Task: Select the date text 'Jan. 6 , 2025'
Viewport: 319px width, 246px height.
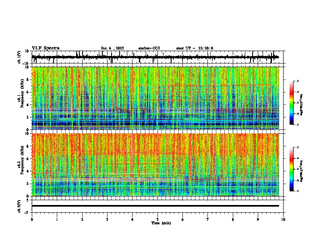Action: [x=112, y=48]
